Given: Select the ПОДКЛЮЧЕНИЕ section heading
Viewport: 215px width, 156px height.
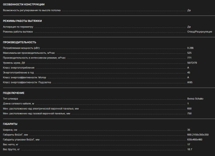Looking at the screenshot, I should pos(14,93).
